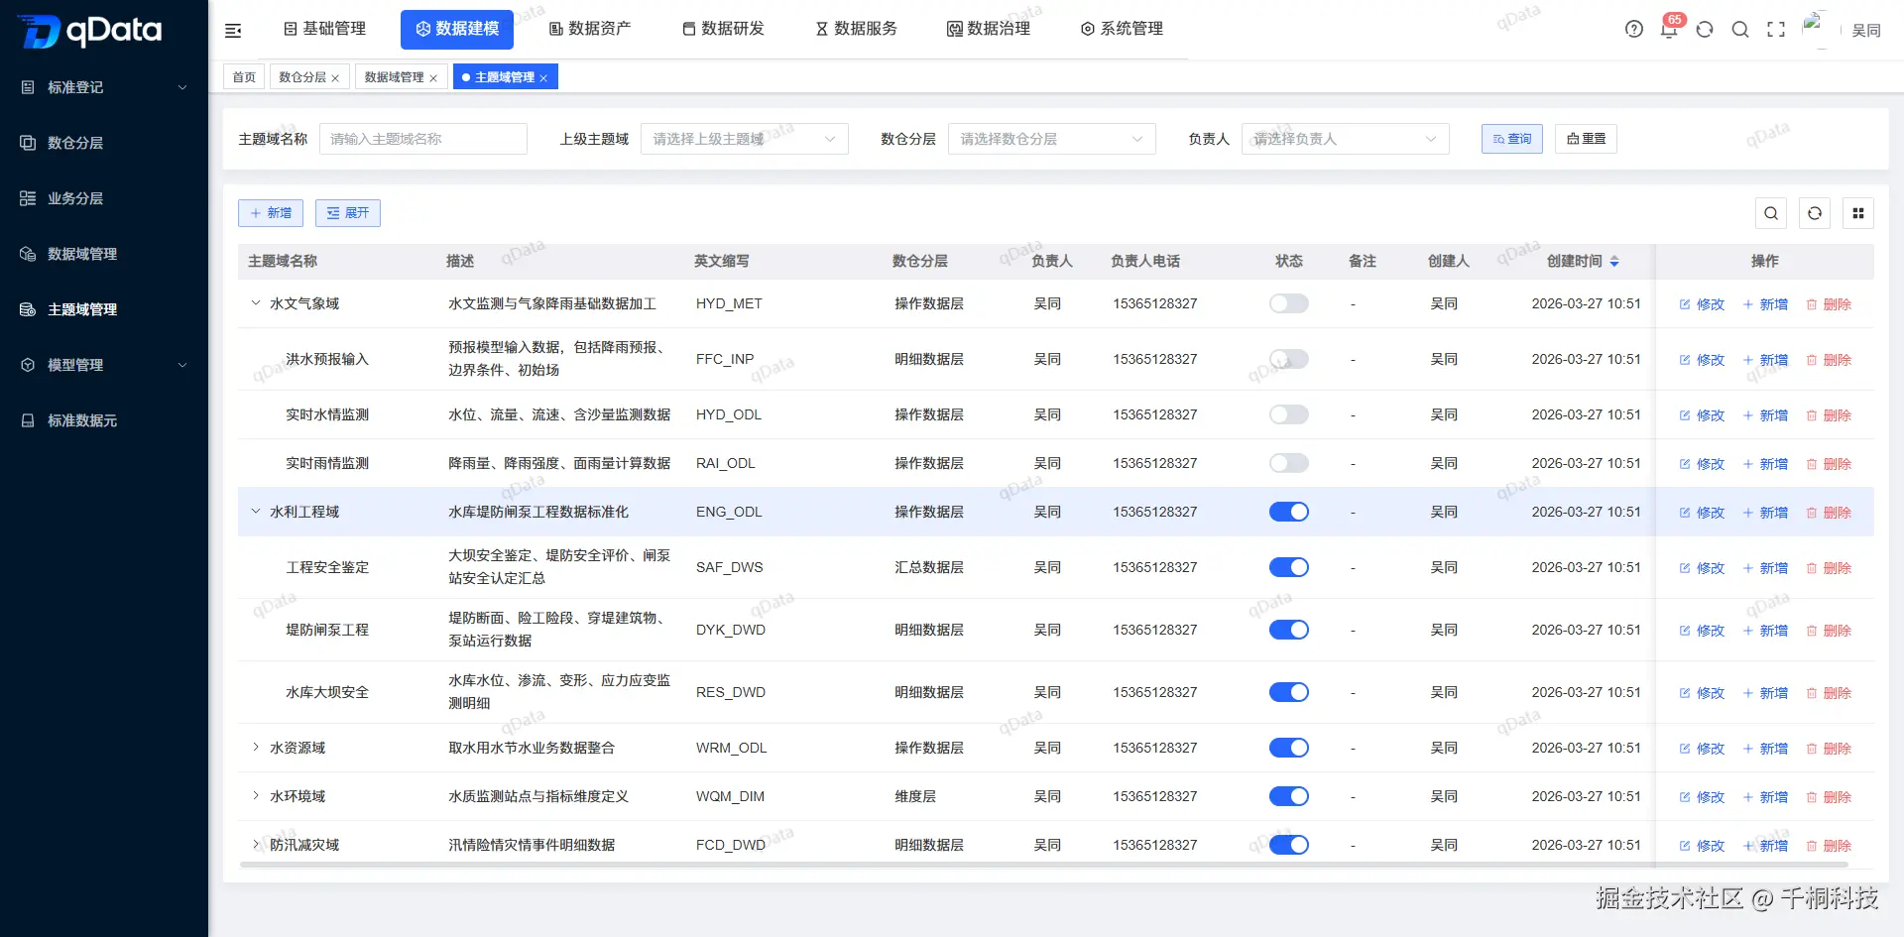Switch to the 数据治理 menu
Screen dimensions: 1904x937
[x=989, y=29]
